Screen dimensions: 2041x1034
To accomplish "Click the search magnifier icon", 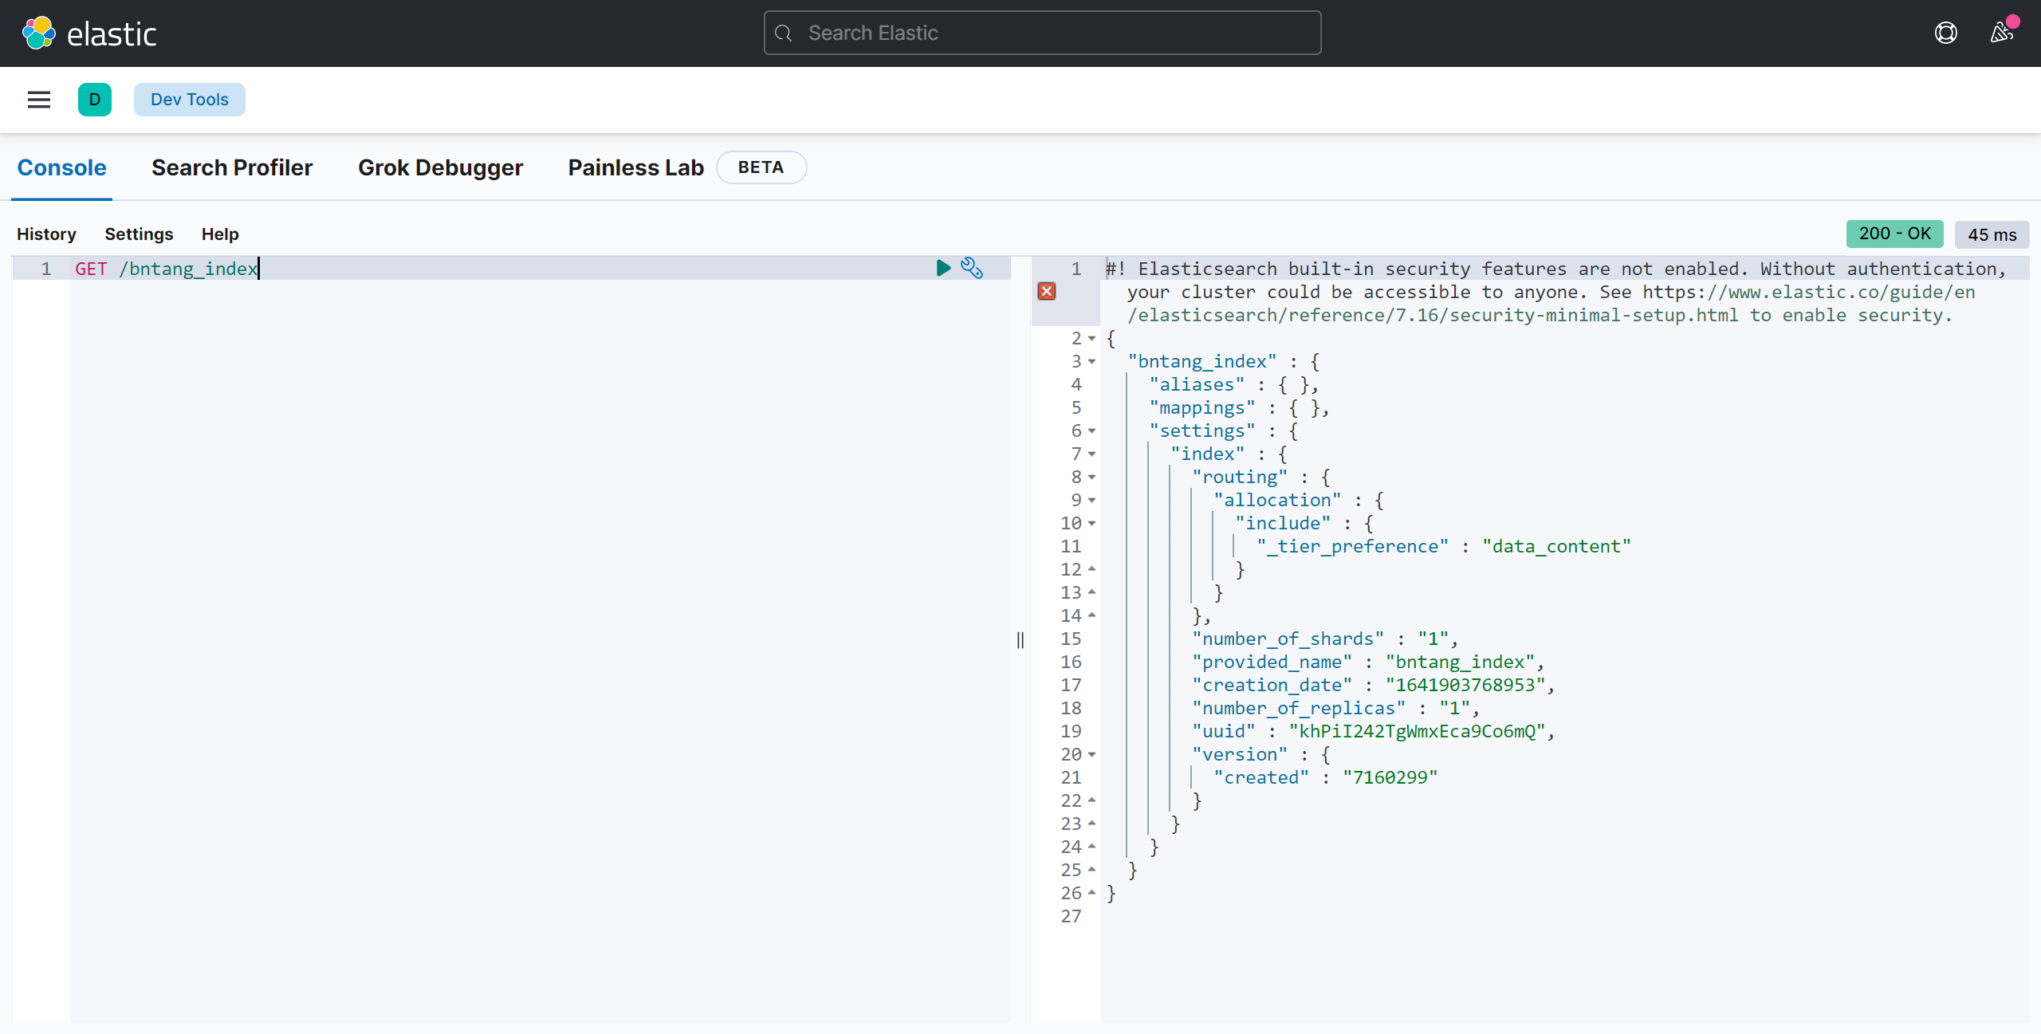I will (x=784, y=33).
